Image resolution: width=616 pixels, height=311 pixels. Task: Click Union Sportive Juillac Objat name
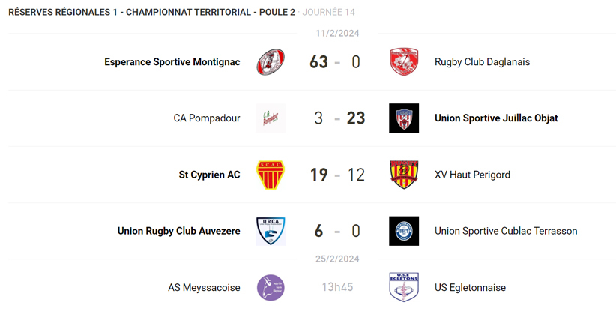(x=496, y=118)
